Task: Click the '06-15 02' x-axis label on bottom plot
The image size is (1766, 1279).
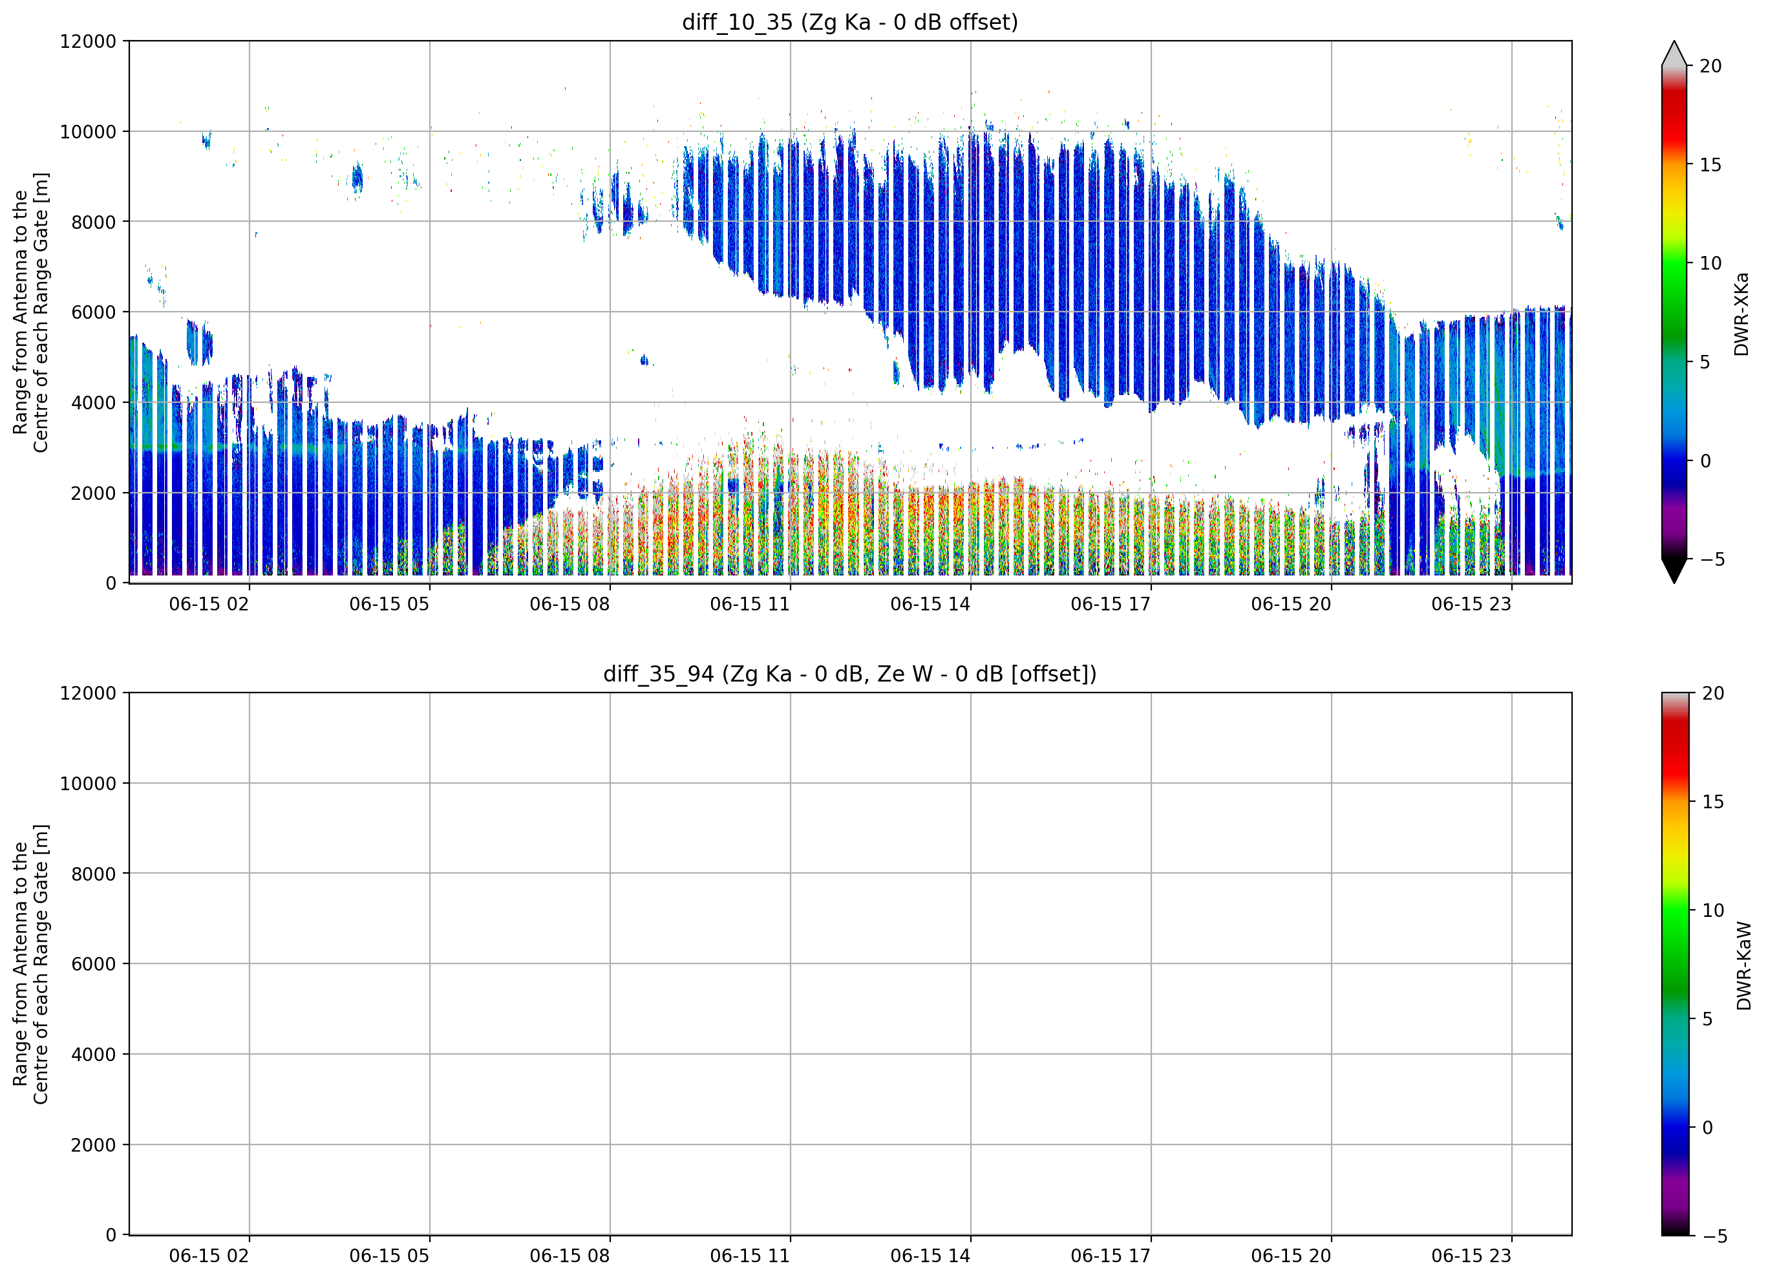Action: [209, 1256]
